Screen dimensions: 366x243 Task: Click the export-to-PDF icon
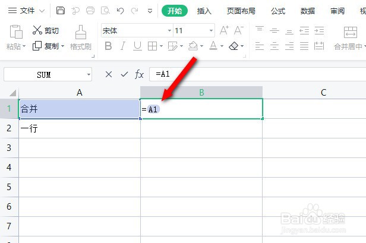click(x=75, y=11)
